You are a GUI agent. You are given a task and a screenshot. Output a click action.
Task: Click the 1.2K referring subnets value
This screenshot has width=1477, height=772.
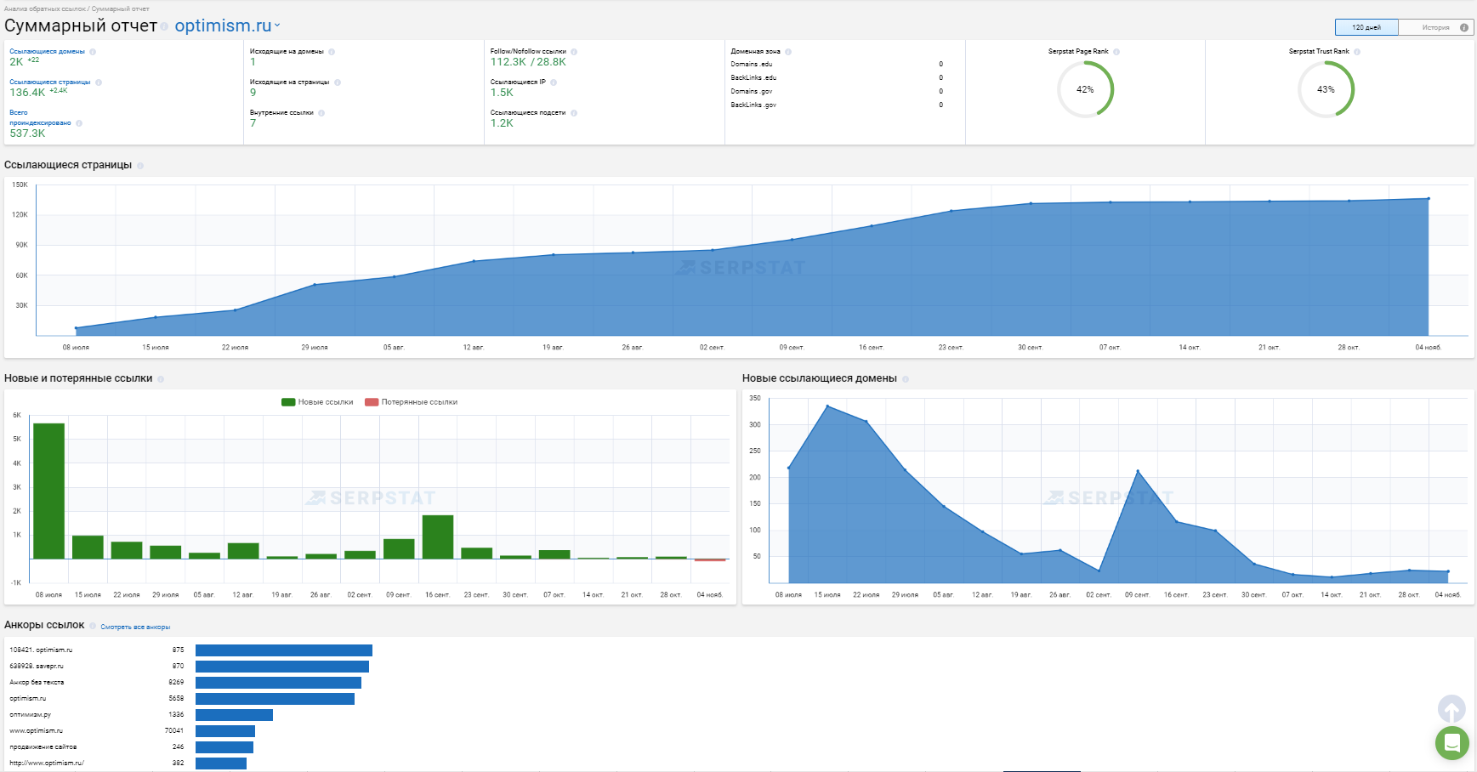click(502, 123)
